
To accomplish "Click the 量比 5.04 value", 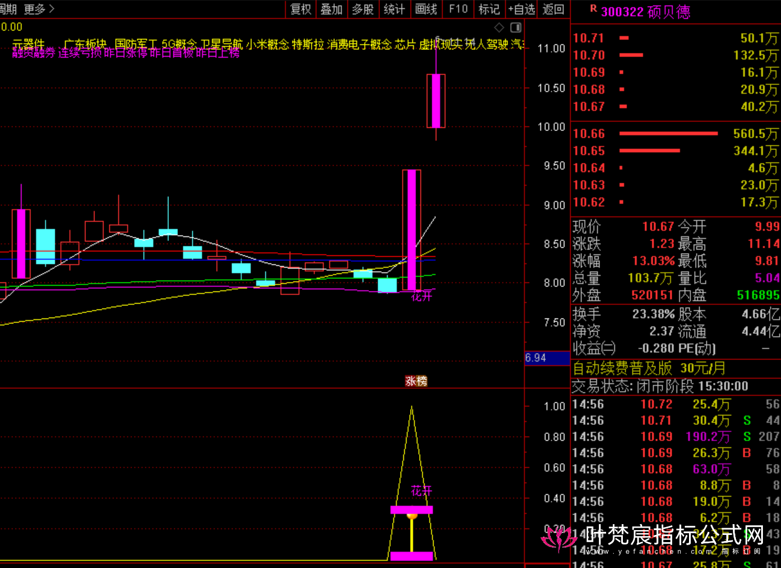I will pyautogui.click(x=768, y=278).
